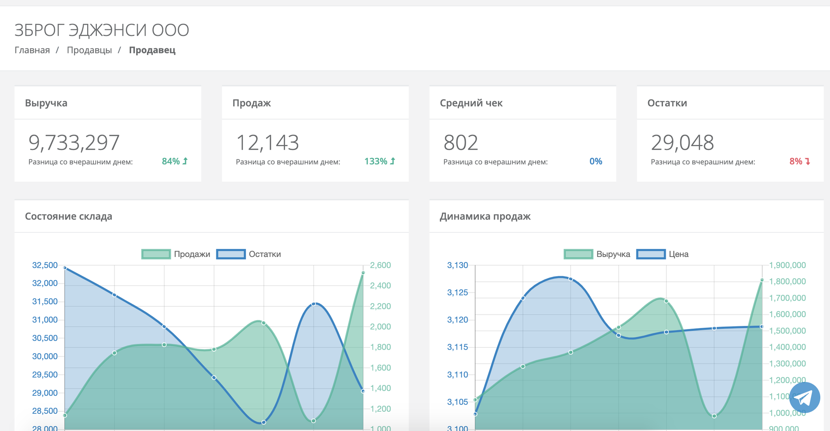830x431 pixels.
Task: Click the blue Остатки legend color box
Action: (x=231, y=254)
